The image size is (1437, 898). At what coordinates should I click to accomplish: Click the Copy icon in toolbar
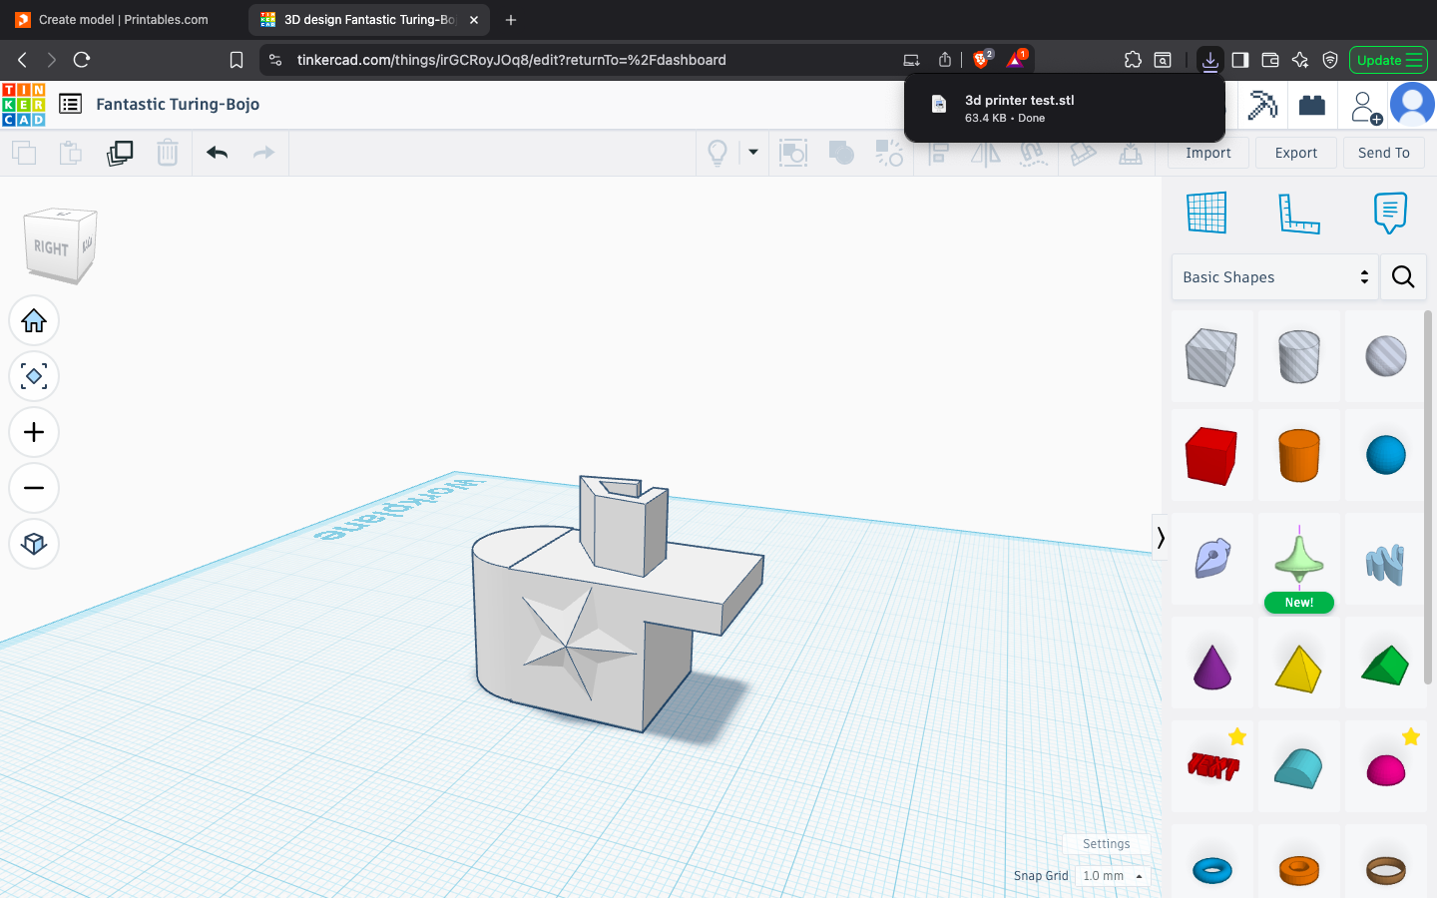pyautogui.click(x=24, y=153)
